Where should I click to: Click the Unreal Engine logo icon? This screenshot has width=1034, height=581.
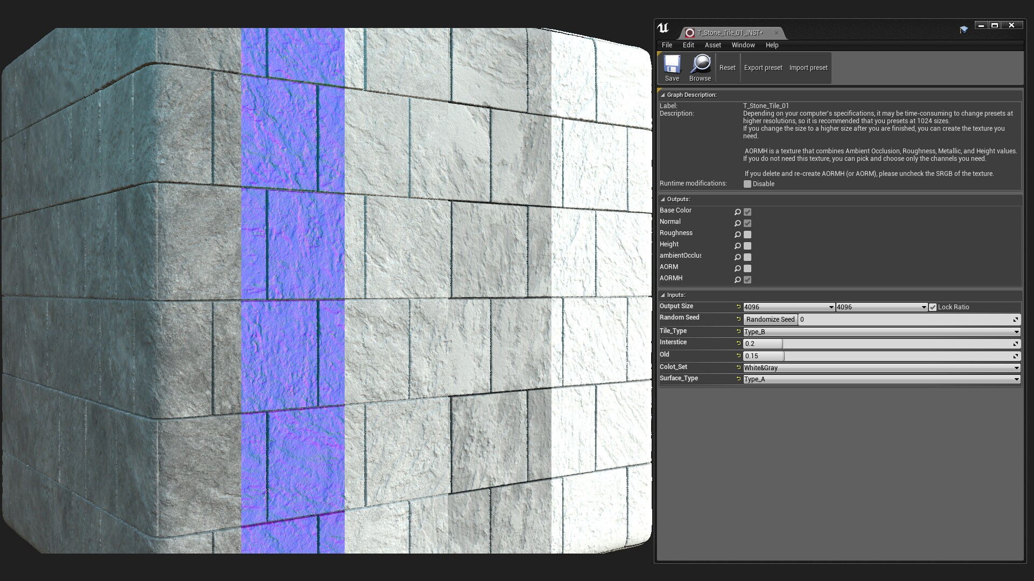pyautogui.click(x=663, y=29)
